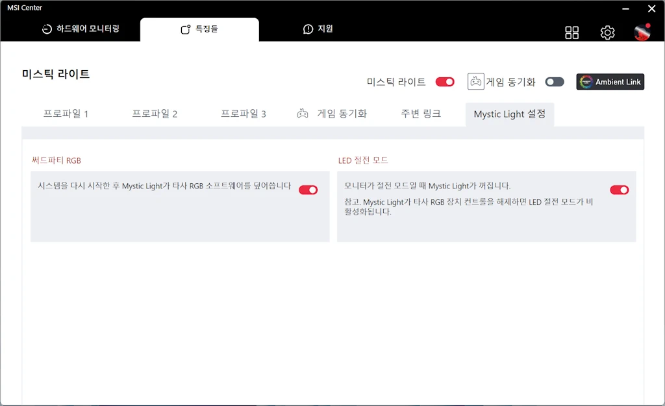Select the 특징들 tab
Viewport: 665px width, 406px height.
click(x=199, y=29)
